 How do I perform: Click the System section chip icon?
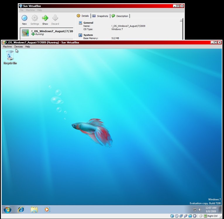click(x=80, y=35)
